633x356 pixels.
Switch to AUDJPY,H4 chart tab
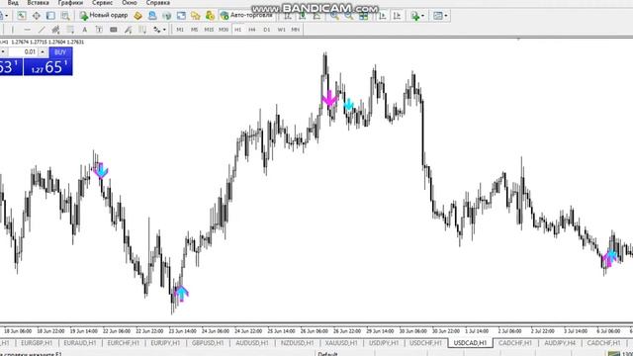560,343
